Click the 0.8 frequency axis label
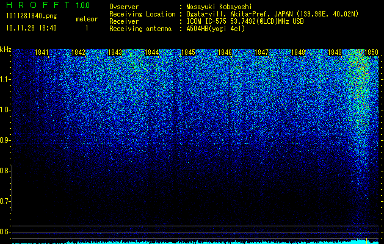The width and height of the screenshot is (384, 244). [5, 171]
